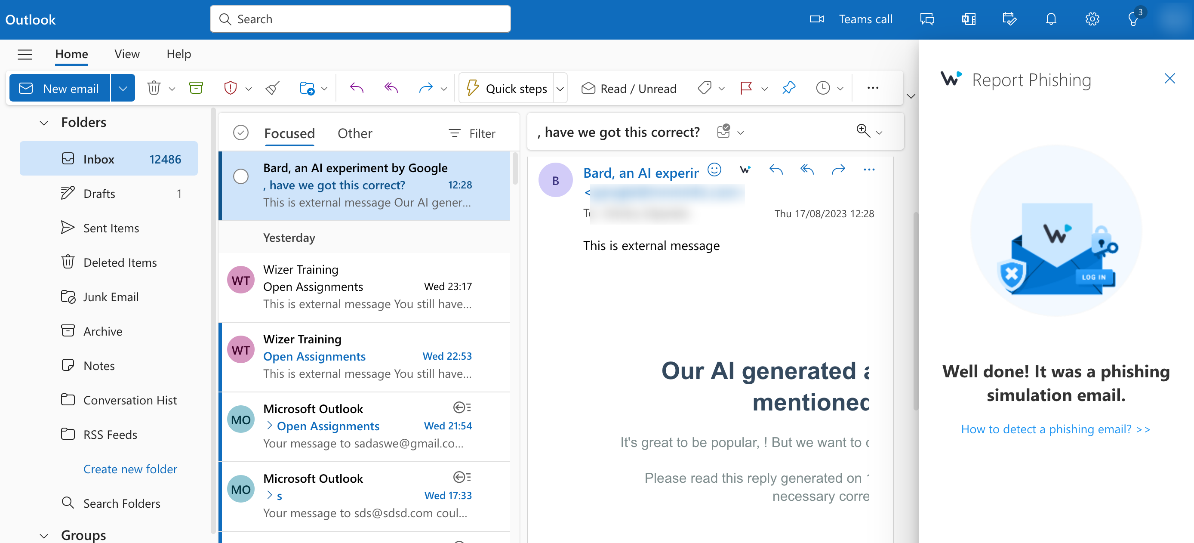This screenshot has height=543, width=1194.
Task: Open Outlook notifications bell
Action: point(1050,19)
